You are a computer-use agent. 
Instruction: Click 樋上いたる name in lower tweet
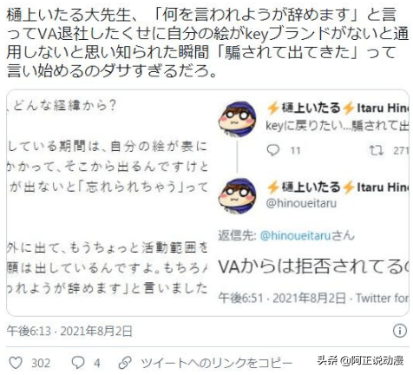(311, 187)
